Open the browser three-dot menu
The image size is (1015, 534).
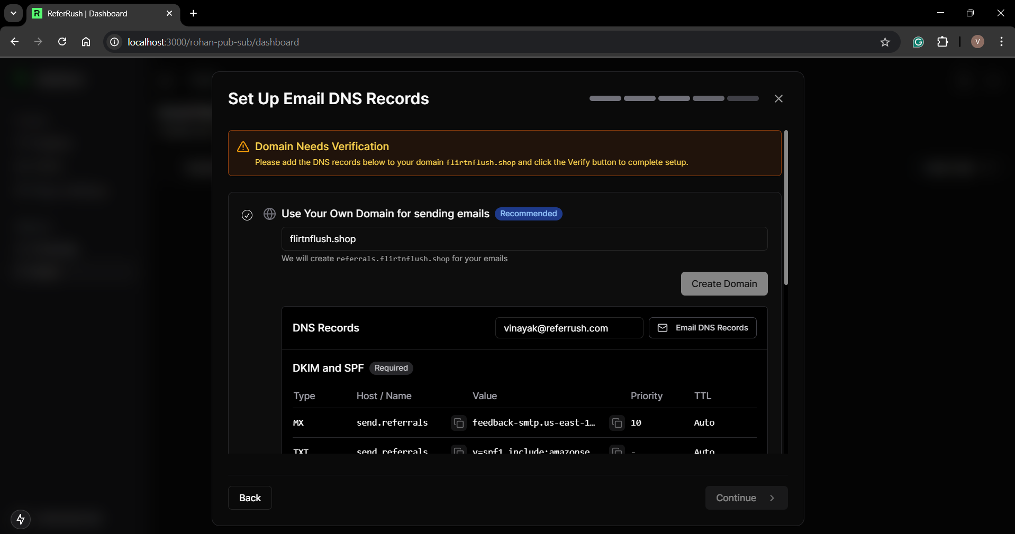pos(1001,42)
